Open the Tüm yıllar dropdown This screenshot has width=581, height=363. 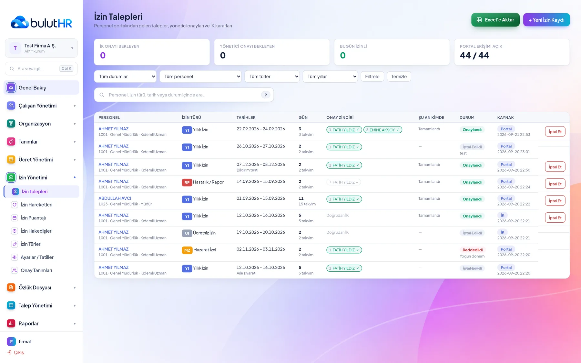330,76
